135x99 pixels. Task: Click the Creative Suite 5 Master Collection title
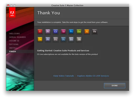pyautogui.click(x=67, y=6)
